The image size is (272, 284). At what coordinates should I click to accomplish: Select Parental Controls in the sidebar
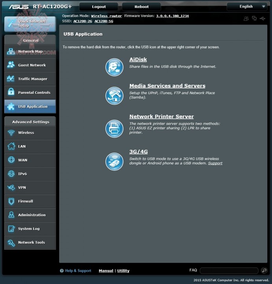click(30, 93)
